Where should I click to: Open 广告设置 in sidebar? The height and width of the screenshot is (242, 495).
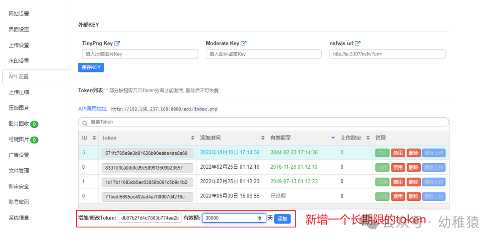click(19, 155)
